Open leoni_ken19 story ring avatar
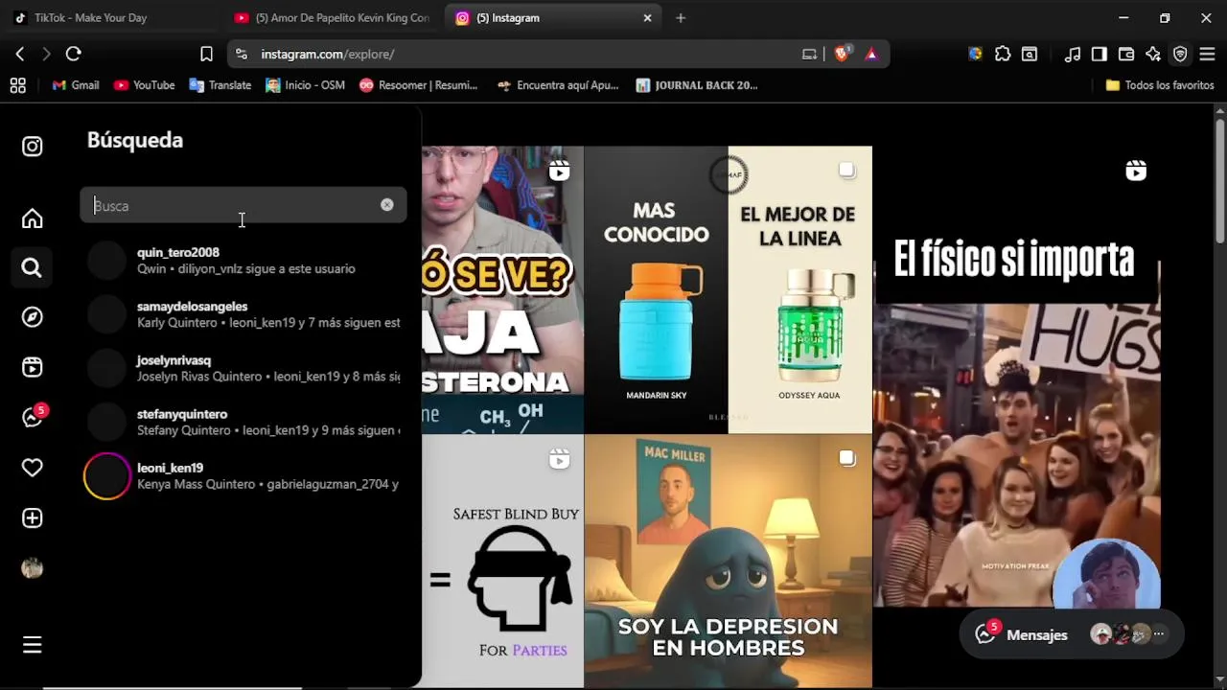The width and height of the screenshot is (1227, 690). pyautogui.click(x=106, y=476)
